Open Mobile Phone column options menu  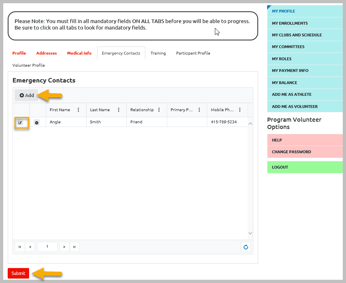pos(240,110)
